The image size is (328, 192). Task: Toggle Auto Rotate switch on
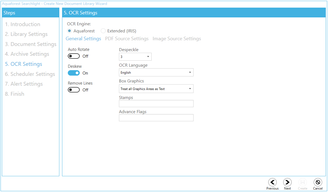tap(74, 56)
